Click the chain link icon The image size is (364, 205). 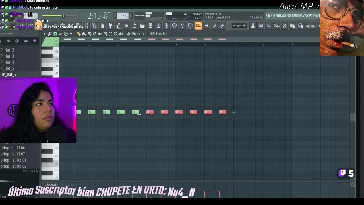(222, 26)
